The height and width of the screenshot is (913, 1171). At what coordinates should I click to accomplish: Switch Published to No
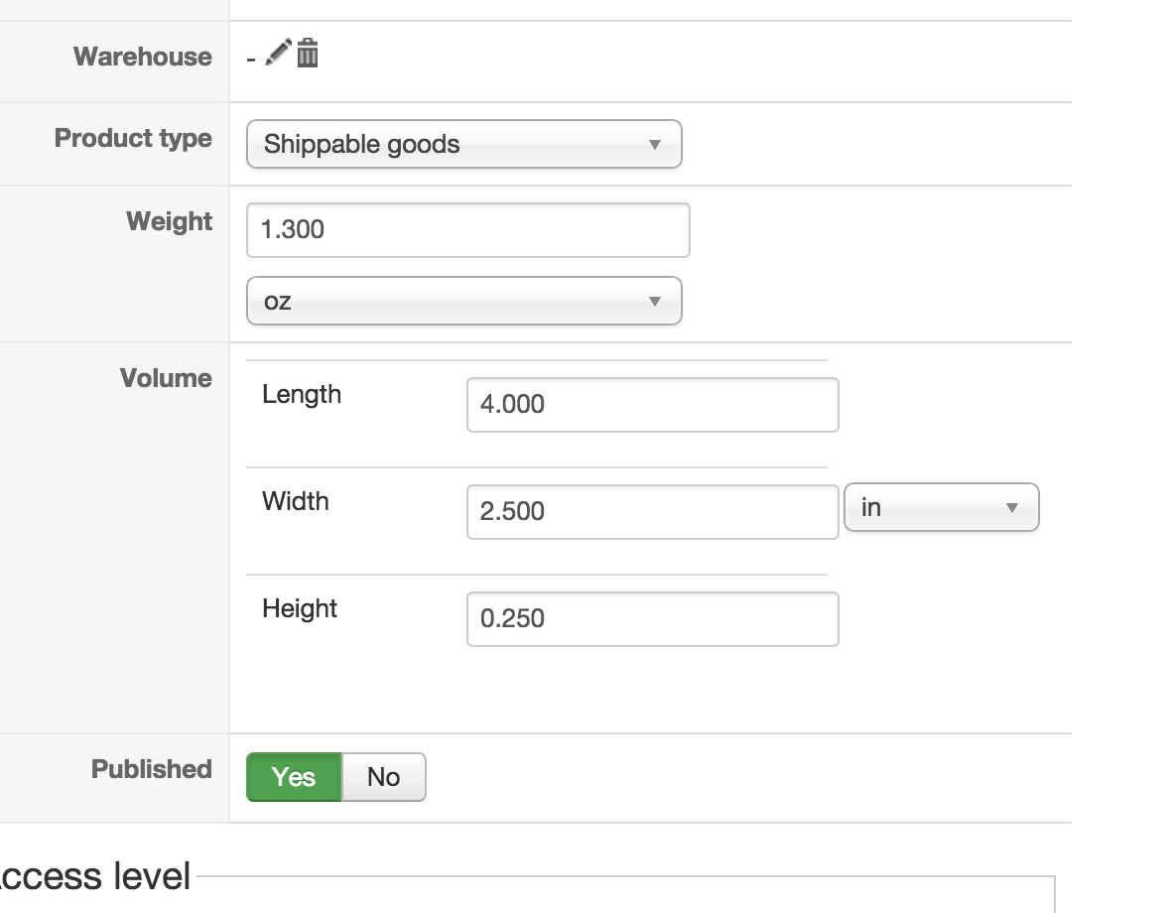pyautogui.click(x=384, y=777)
